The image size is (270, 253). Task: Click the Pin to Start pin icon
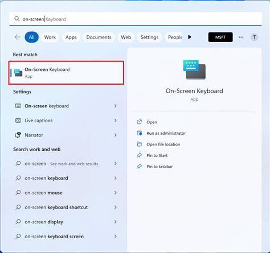point(140,155)
